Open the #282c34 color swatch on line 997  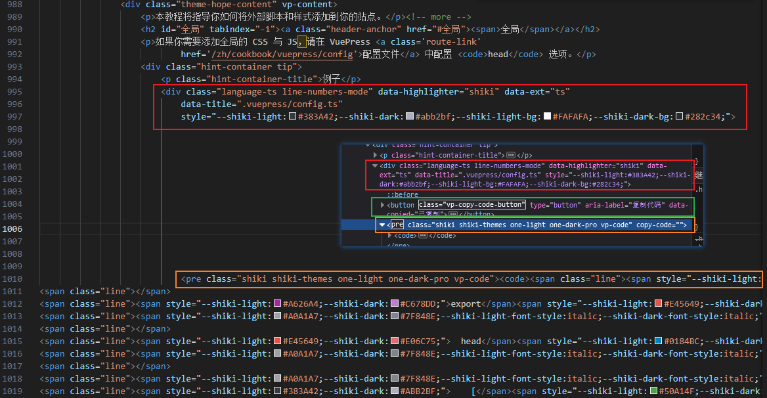[680, 116]
